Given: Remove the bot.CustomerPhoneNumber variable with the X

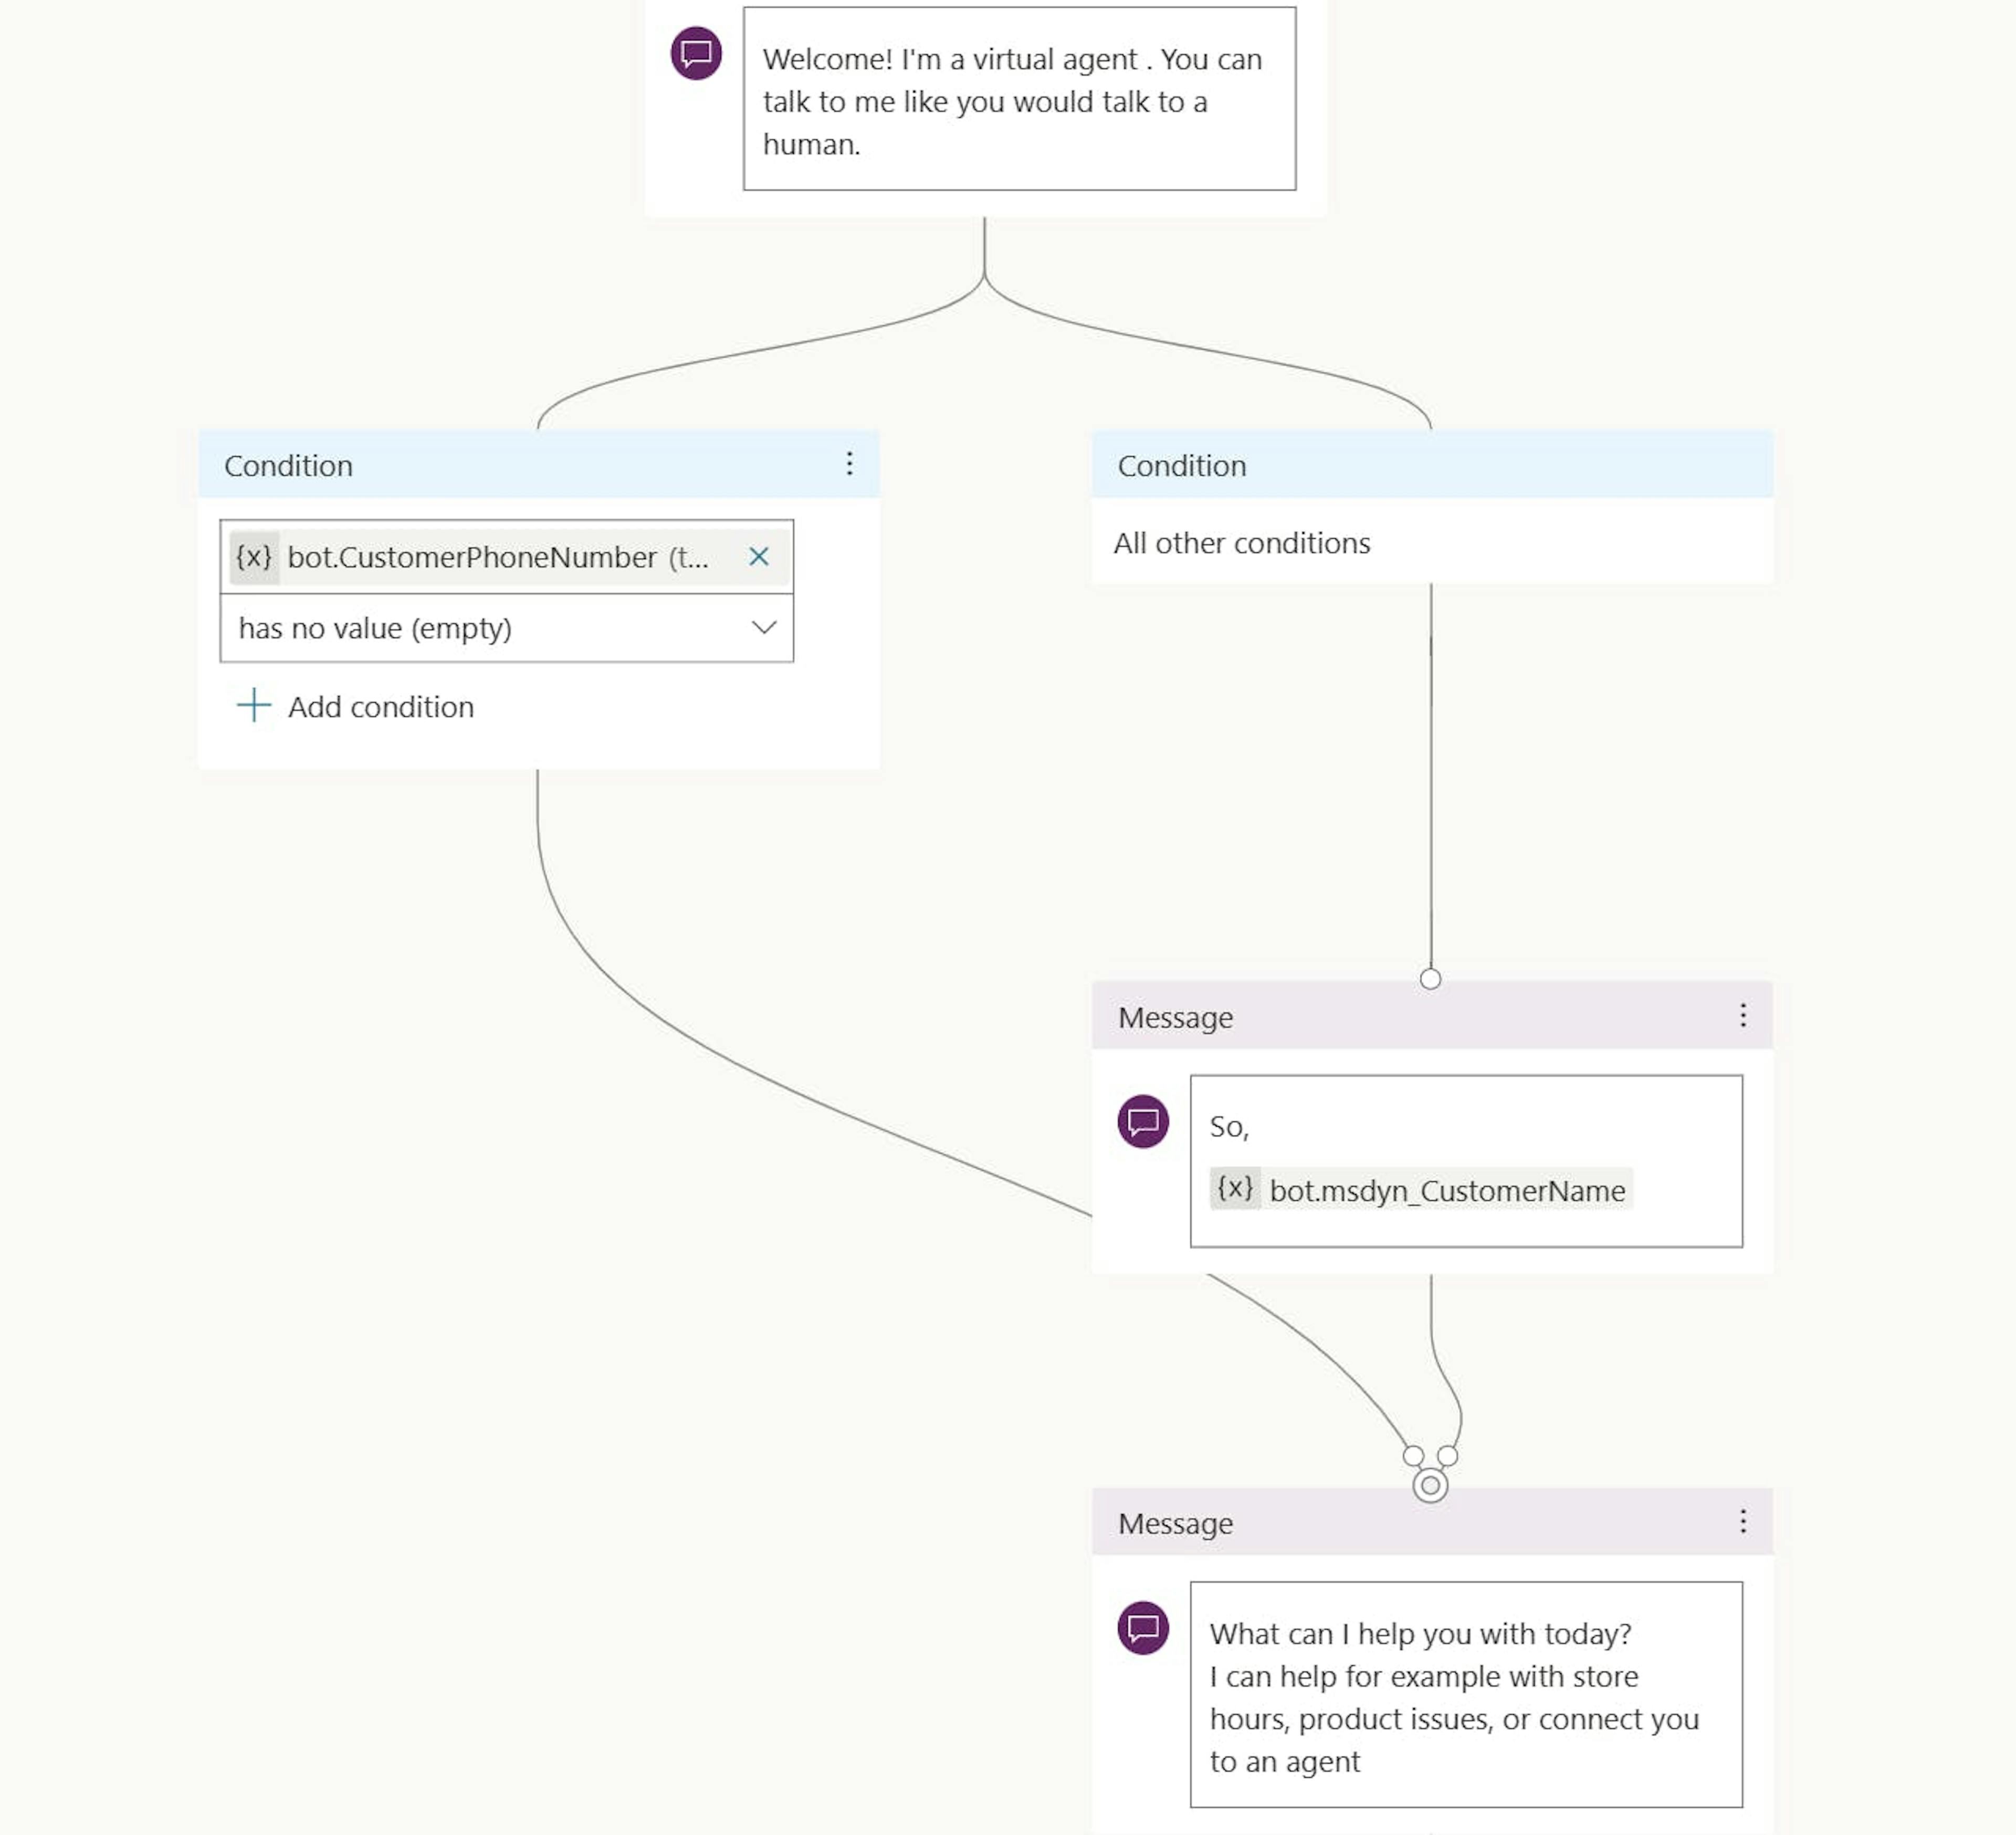Looking at the screenshot, I should coord(759,556).
